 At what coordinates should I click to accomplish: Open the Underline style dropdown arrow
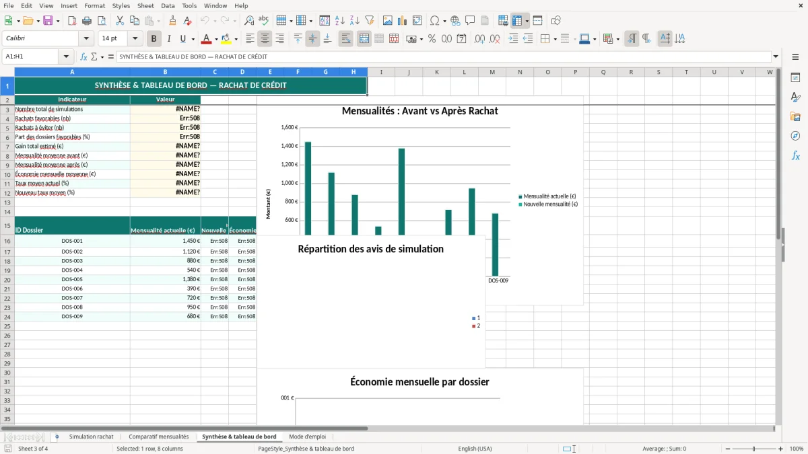pos(193,39)
